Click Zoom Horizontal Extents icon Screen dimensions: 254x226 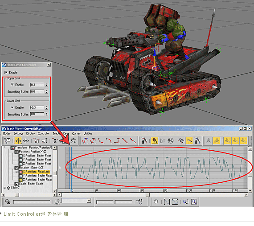tap(167, 201)
